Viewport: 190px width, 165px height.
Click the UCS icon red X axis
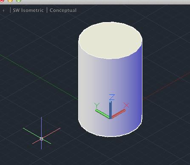click(119, 114)
